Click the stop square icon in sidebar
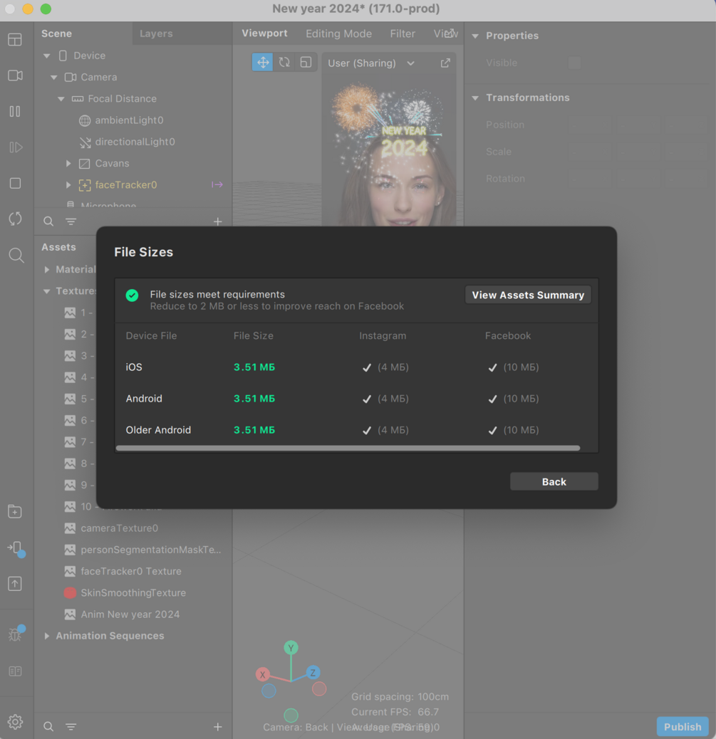Image resolution: width=716 pixels, height=739 pixels. 15,184
